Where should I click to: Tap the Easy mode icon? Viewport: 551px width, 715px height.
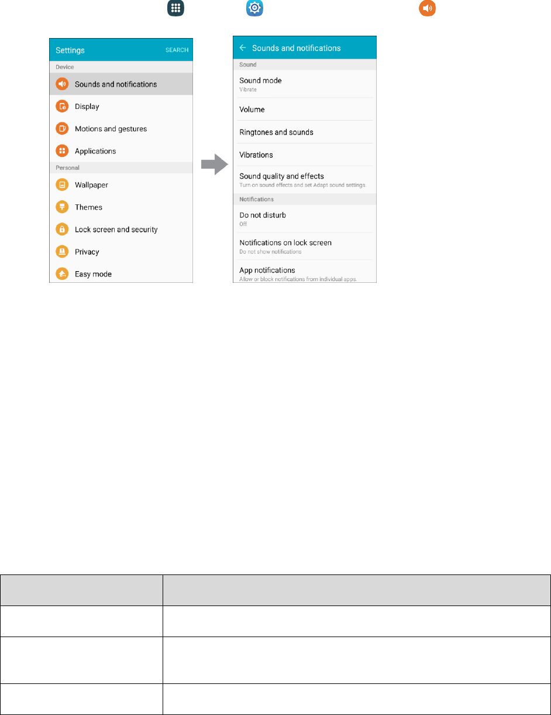point(62,273)
